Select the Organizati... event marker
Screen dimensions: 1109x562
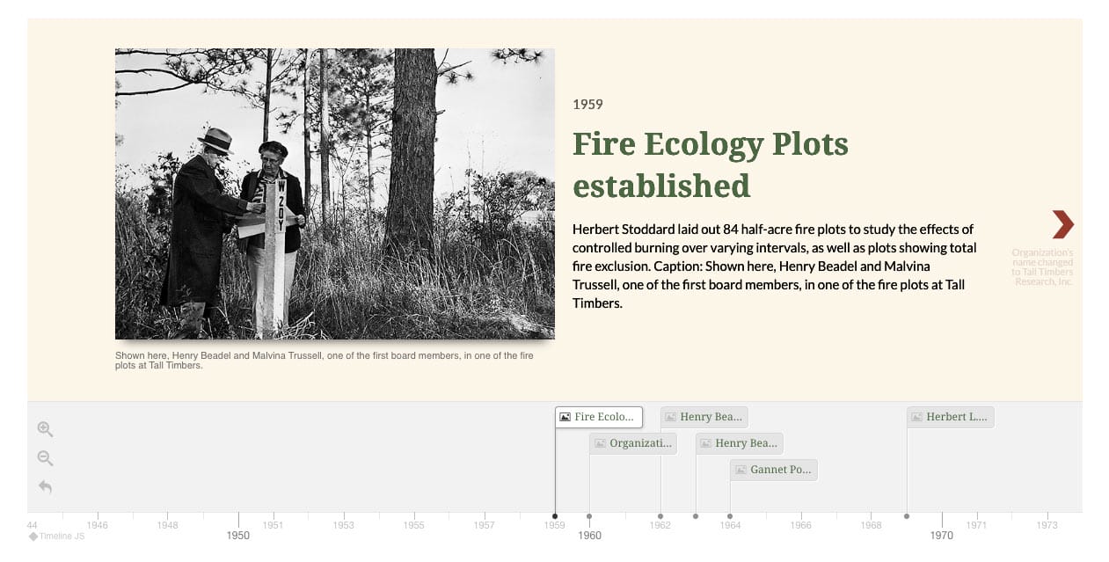point(633,443)
